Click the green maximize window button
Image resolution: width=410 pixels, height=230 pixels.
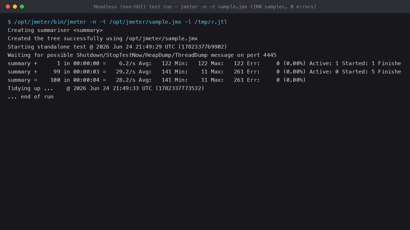coord(22,6)
